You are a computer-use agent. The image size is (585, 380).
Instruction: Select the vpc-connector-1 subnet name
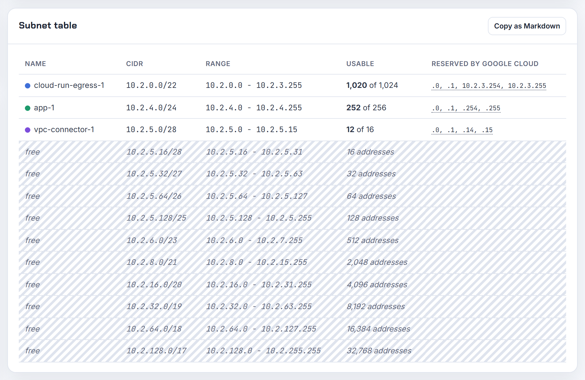point(64,130)
